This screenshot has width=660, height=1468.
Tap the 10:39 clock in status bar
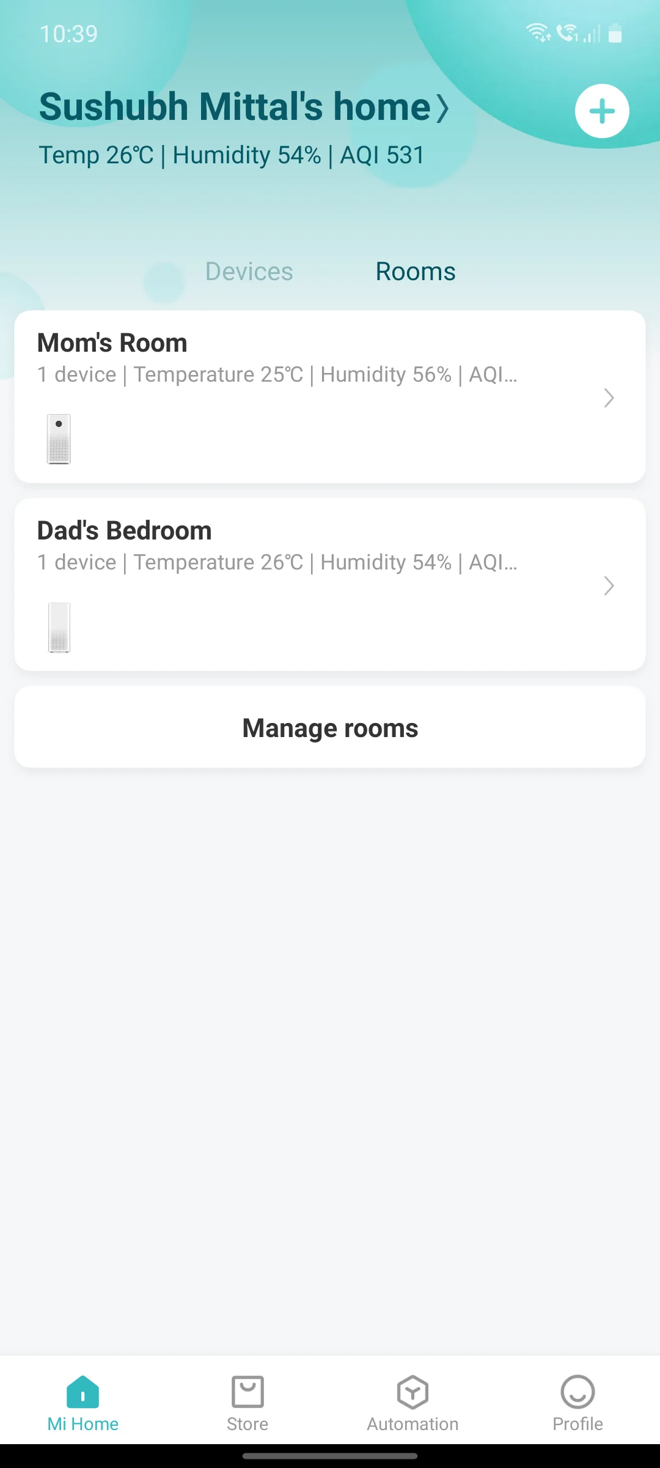click(68, 34)
